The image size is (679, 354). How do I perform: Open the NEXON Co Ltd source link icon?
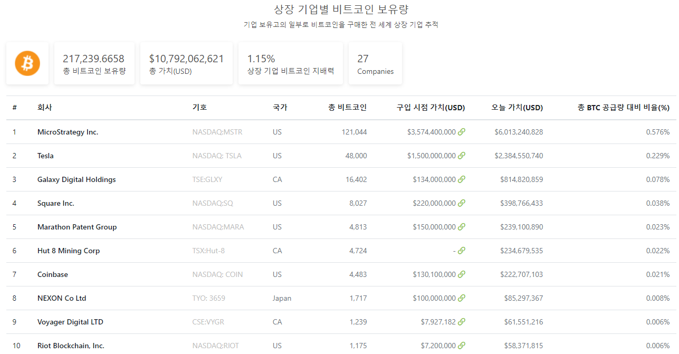coord(462,298)
